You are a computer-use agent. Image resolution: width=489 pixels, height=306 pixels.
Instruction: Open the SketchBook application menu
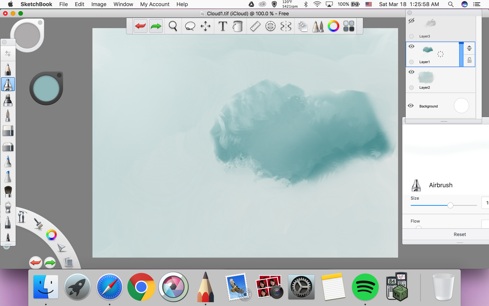pos(36,4)
